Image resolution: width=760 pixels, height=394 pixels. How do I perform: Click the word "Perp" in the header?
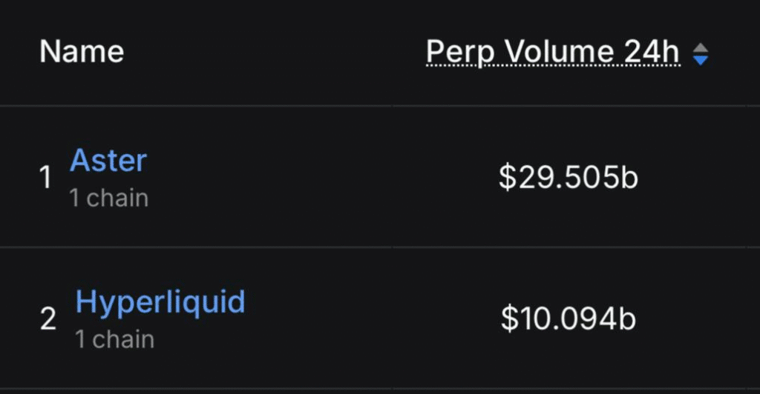pyautogui.click(x=456, y=52)
